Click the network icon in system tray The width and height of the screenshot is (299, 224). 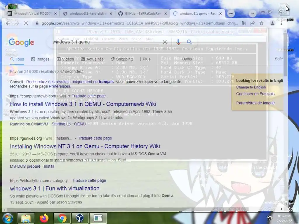270,218
